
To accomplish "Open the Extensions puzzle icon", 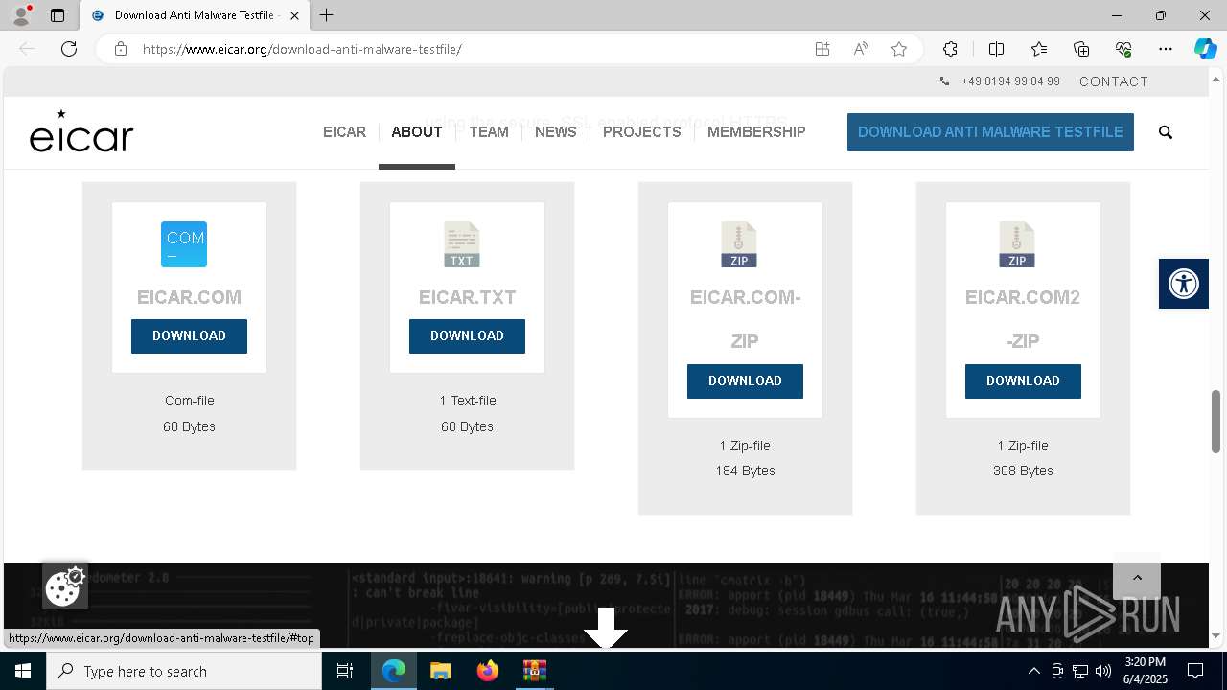I will (x=950, y=49).
